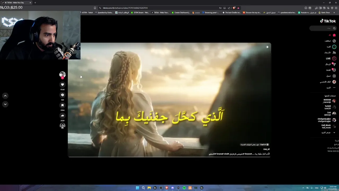339x191 pixels.
Task: Bookmark this page via address bar icon
Action: point(95,8)
